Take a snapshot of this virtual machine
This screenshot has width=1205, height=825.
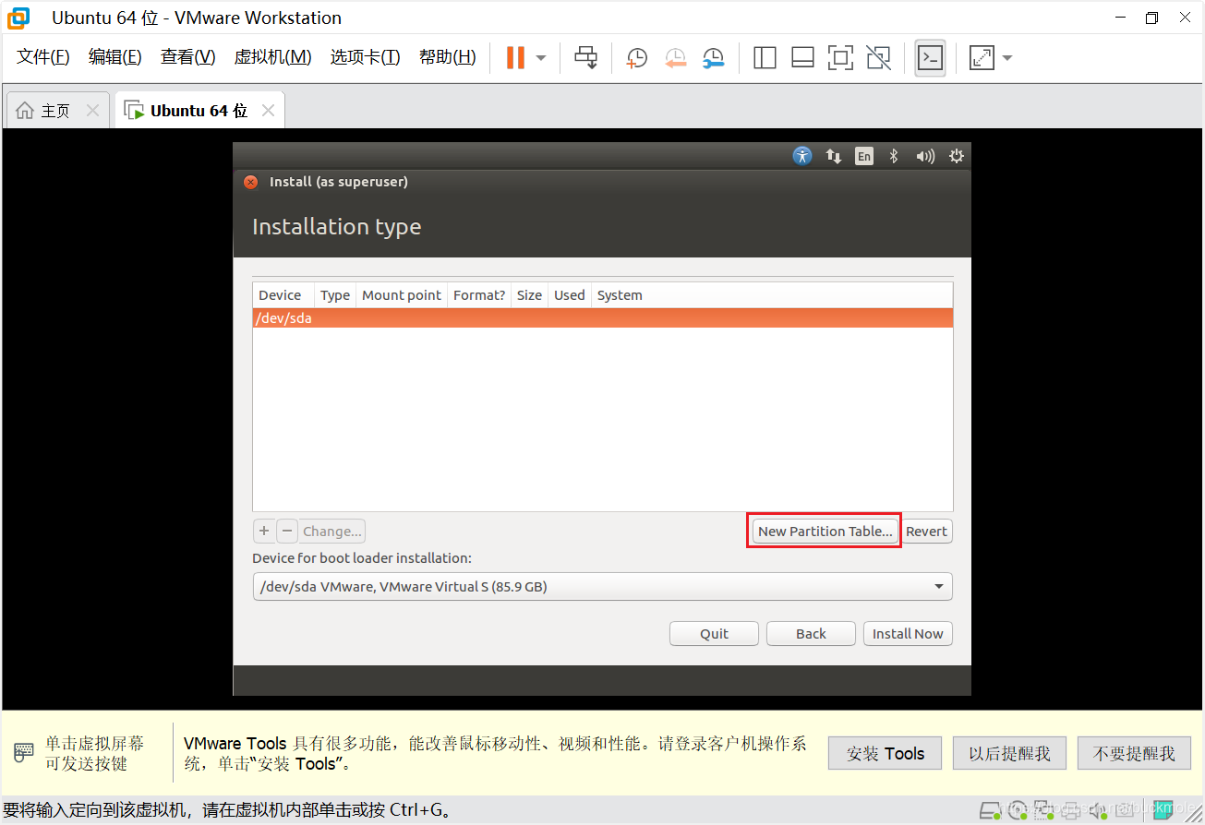pos(636,58)
